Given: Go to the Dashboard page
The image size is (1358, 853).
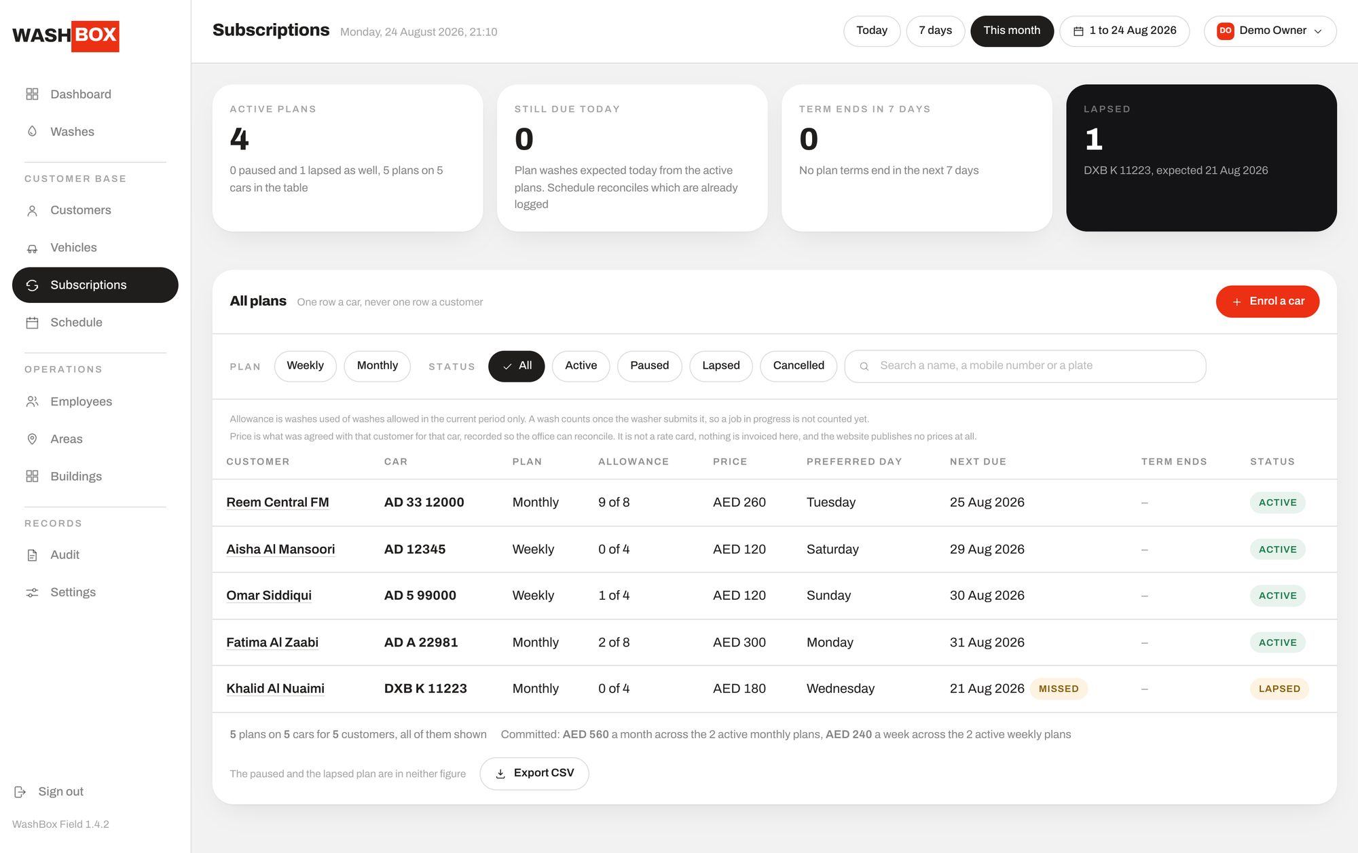Looking at the screenshot, I should (95, 94).
